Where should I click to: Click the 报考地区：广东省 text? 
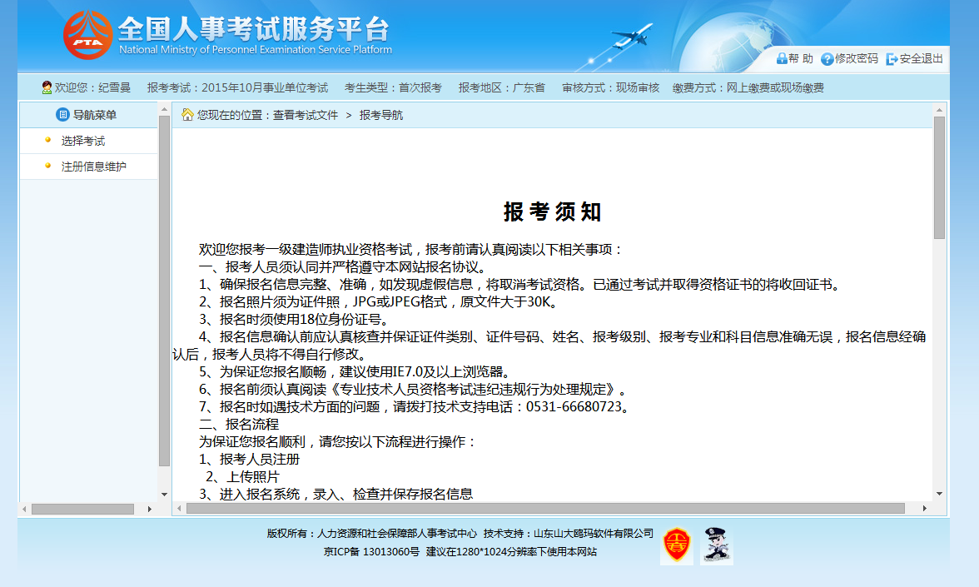pos(501,88)
